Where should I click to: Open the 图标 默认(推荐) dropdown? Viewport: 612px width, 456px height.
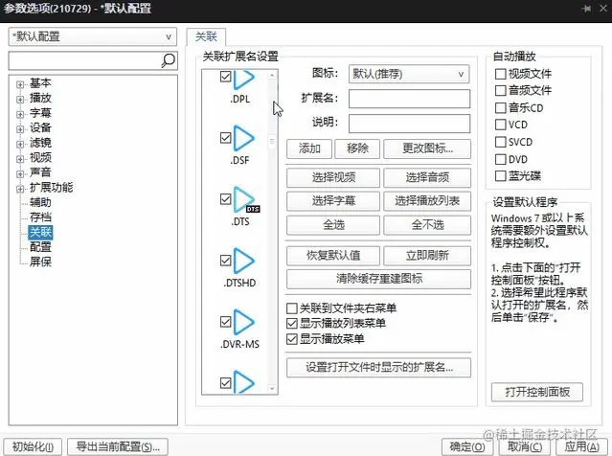409,74
